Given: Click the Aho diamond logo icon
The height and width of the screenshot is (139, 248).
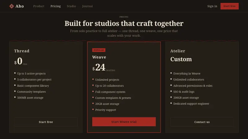Looking at the screenshot, I should click(11, 6).
